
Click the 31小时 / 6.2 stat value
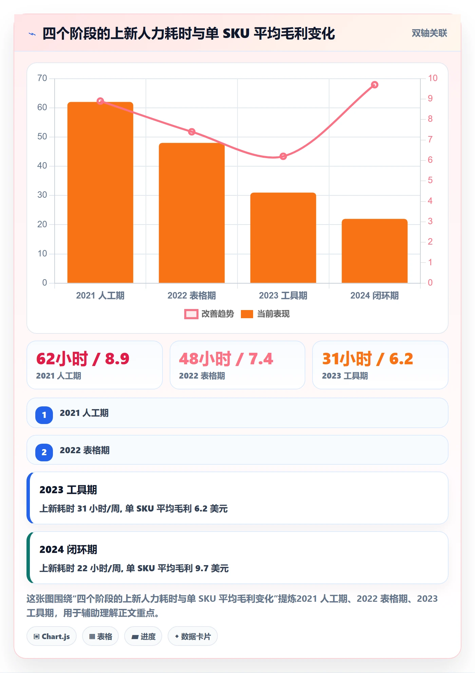368,359
